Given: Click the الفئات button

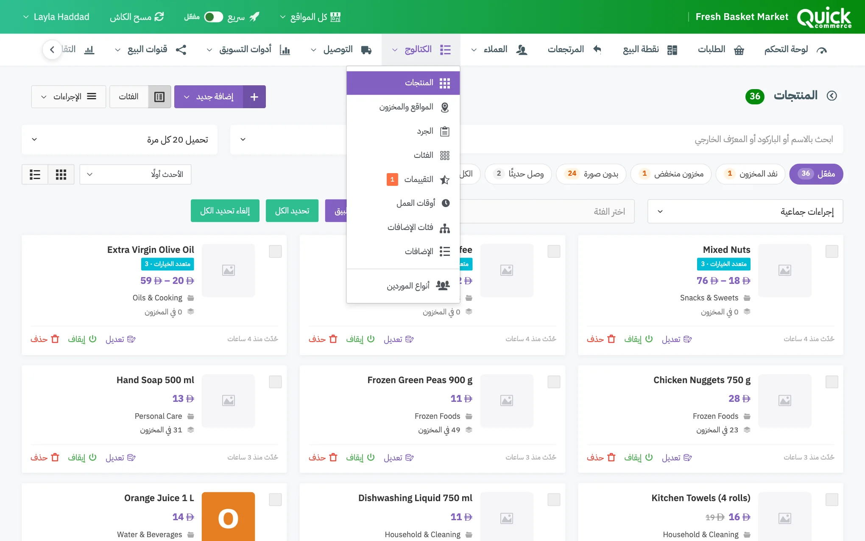Looking at the screenshot, I should (x=129, y=97).
